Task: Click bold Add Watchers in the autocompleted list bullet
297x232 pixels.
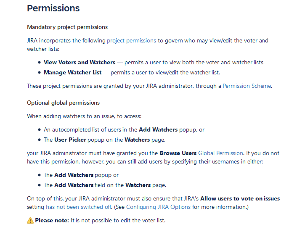Action: (158, 129)
